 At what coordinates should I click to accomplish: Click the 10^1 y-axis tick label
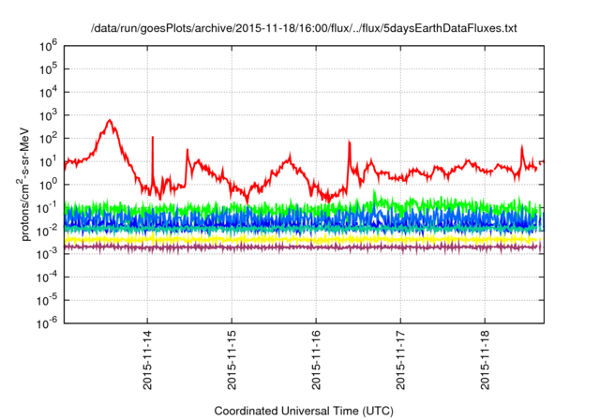pos(48,162)
